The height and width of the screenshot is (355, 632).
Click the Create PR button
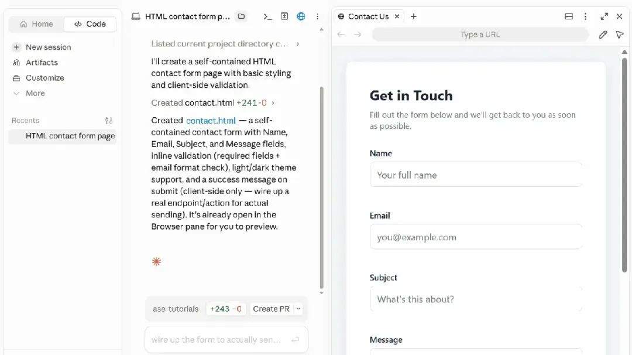coord(272,309)
